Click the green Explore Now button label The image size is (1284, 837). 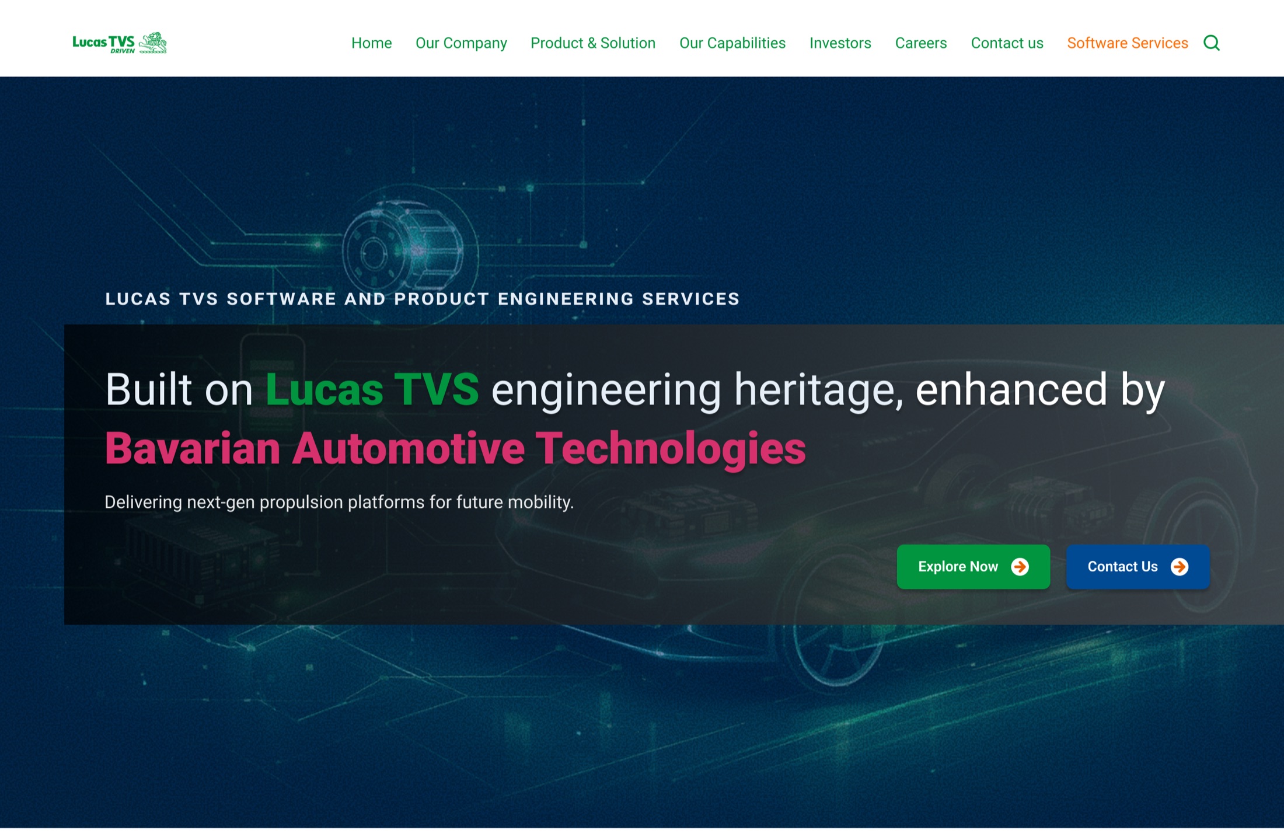pos(958,567)
